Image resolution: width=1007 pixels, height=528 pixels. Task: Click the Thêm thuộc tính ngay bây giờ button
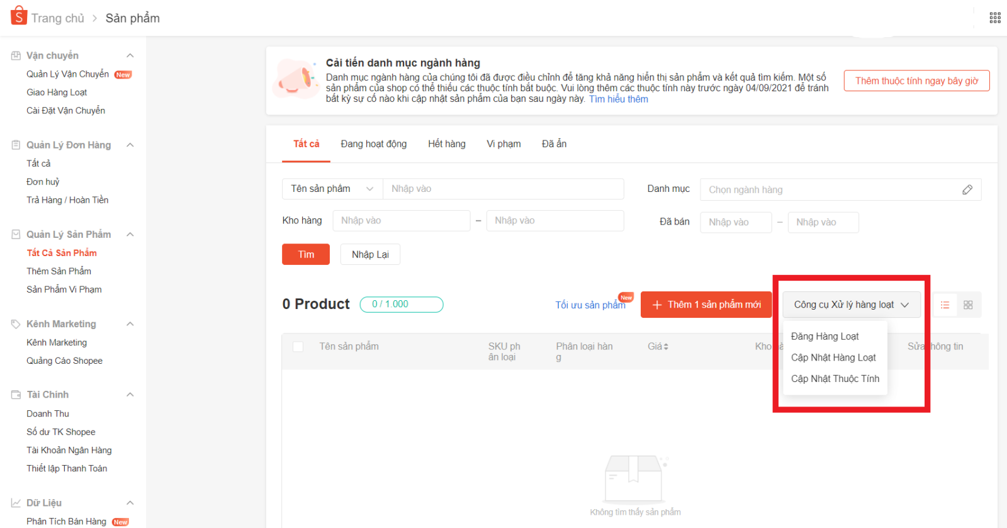(916, 81)
